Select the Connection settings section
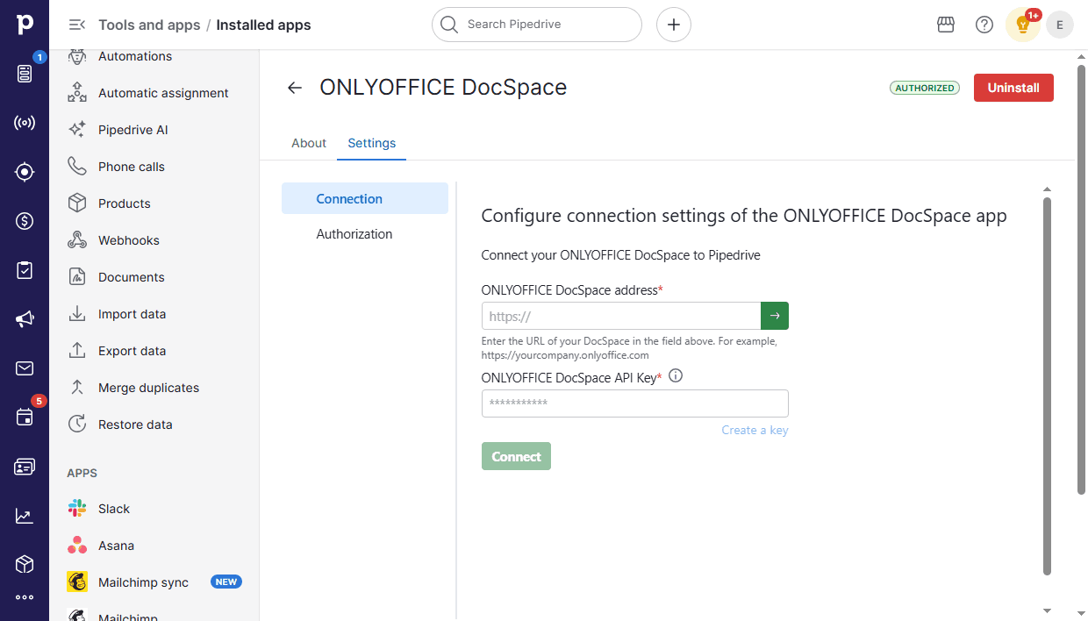Screen dimensions: 1088x621 click(x=365, y=199)
